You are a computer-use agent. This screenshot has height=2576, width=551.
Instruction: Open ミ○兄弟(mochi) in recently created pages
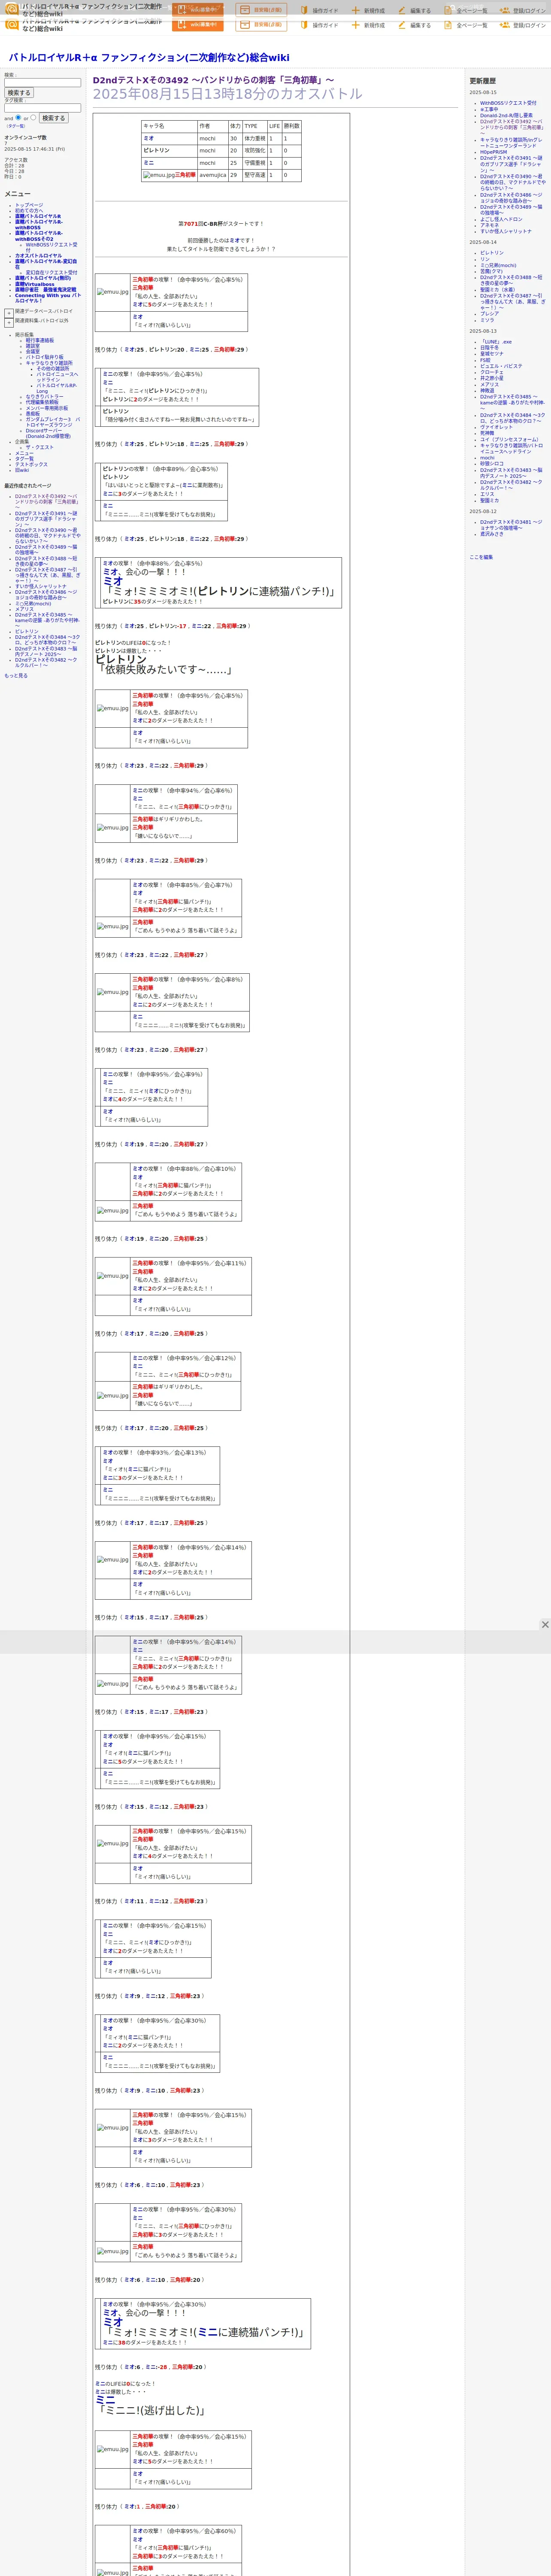pos(33,603)
